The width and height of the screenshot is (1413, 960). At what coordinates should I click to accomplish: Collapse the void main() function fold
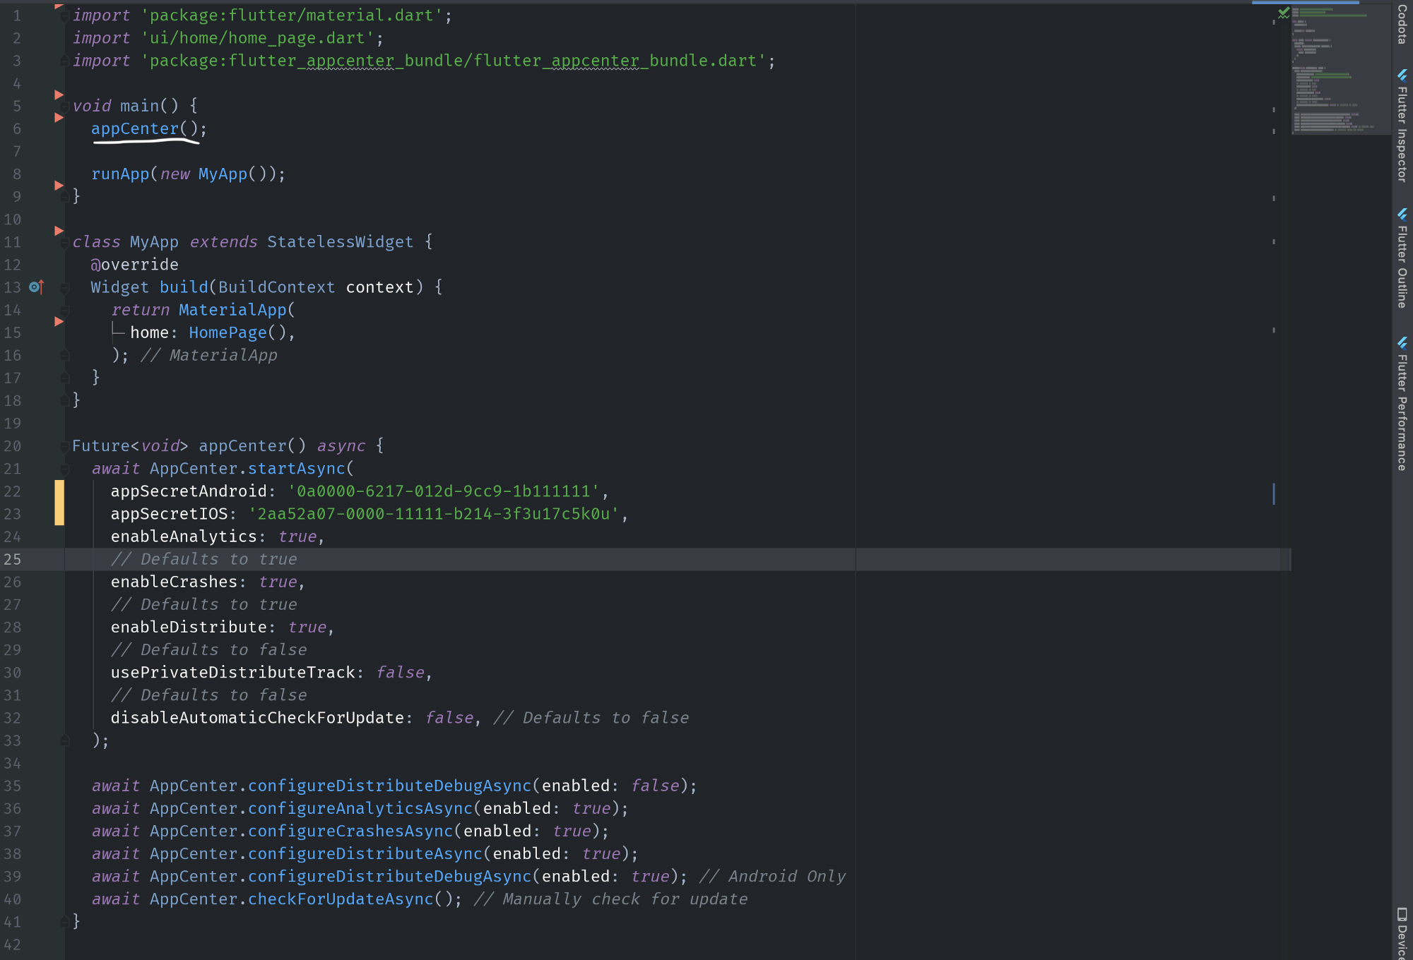point(64,107)
